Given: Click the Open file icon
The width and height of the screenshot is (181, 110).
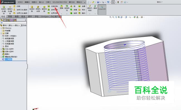Looking at the screenshot, I should pos(93,2).
